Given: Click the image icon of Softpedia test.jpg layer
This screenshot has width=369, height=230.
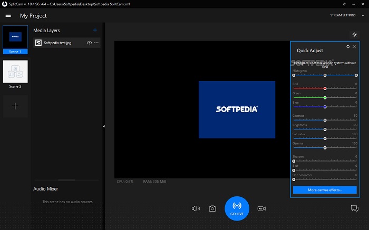Looking at the screenshot, I should (x=38, y=43).
